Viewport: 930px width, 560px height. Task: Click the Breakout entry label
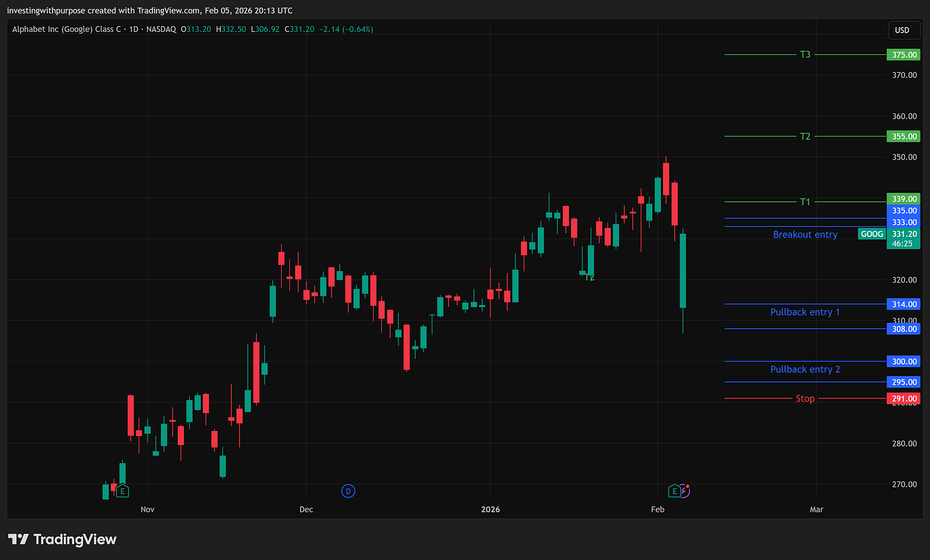[x=805, y=234]
